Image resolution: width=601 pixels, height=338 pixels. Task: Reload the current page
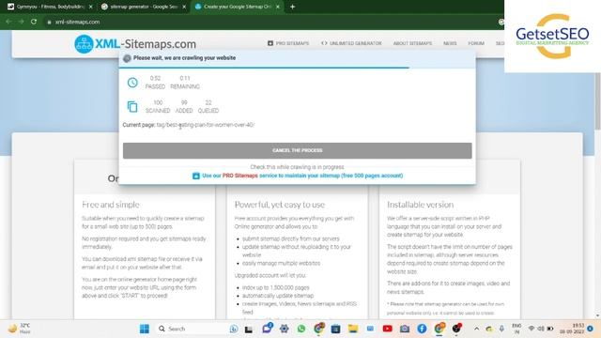coord(34,22)
